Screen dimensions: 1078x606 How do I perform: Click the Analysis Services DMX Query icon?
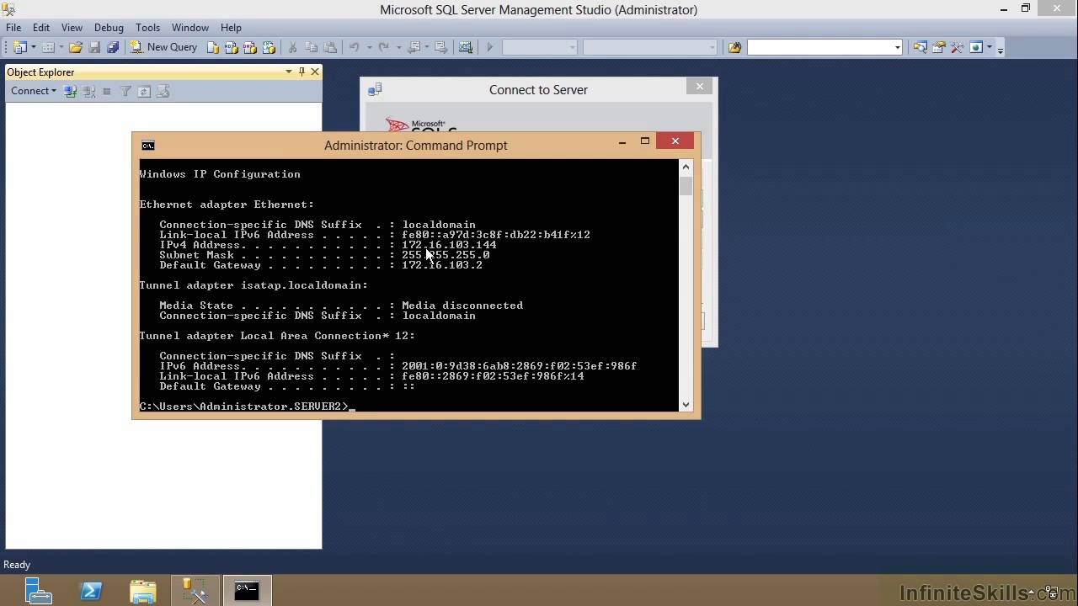tap(250, 48)
